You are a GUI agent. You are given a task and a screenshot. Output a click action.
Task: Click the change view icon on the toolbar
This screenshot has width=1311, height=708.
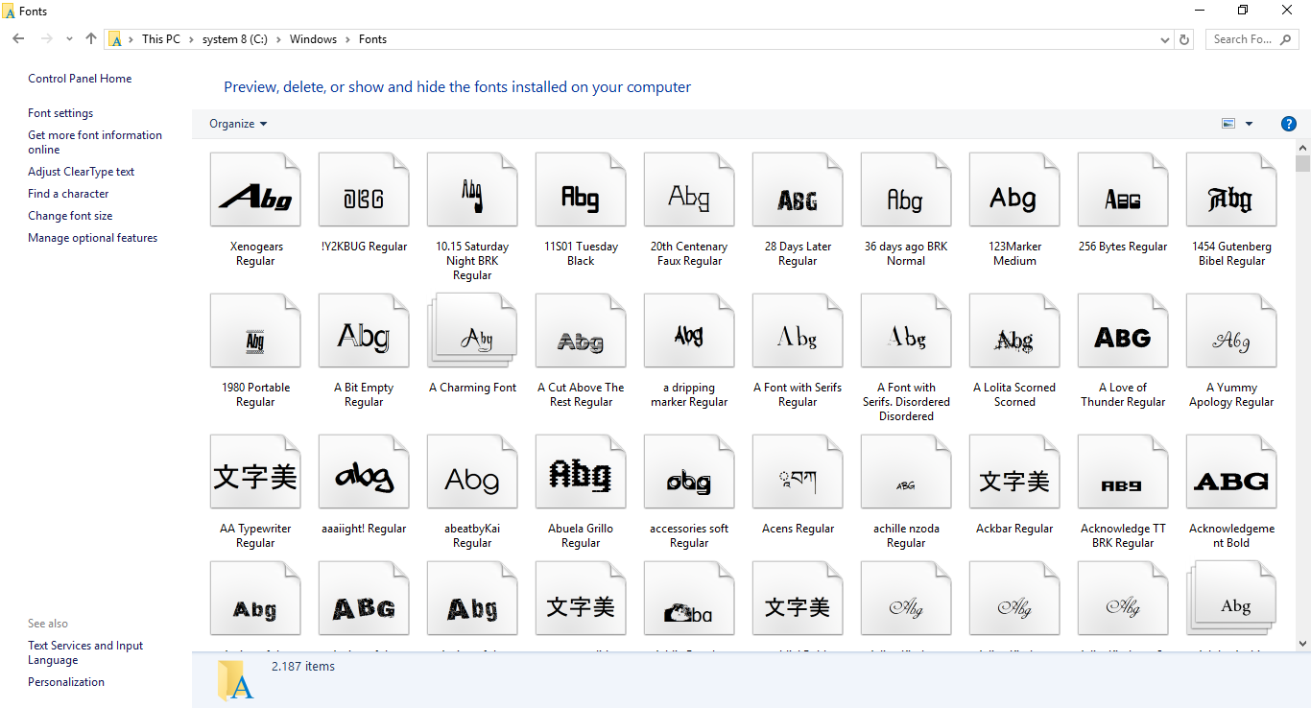tap(1229, 123)
